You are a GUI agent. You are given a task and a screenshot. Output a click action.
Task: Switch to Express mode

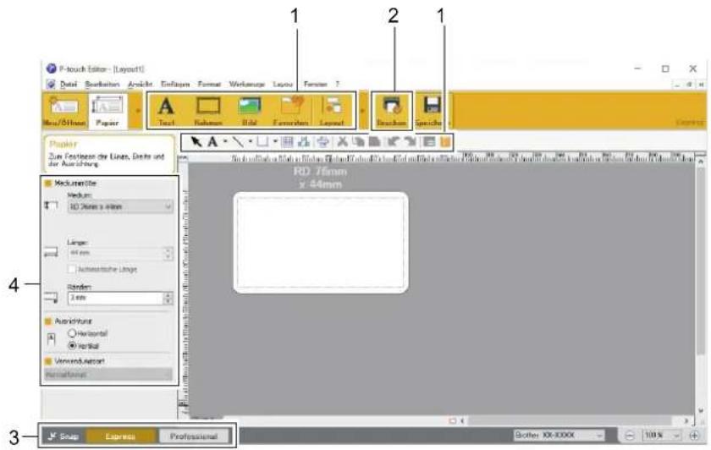point(120,436)
